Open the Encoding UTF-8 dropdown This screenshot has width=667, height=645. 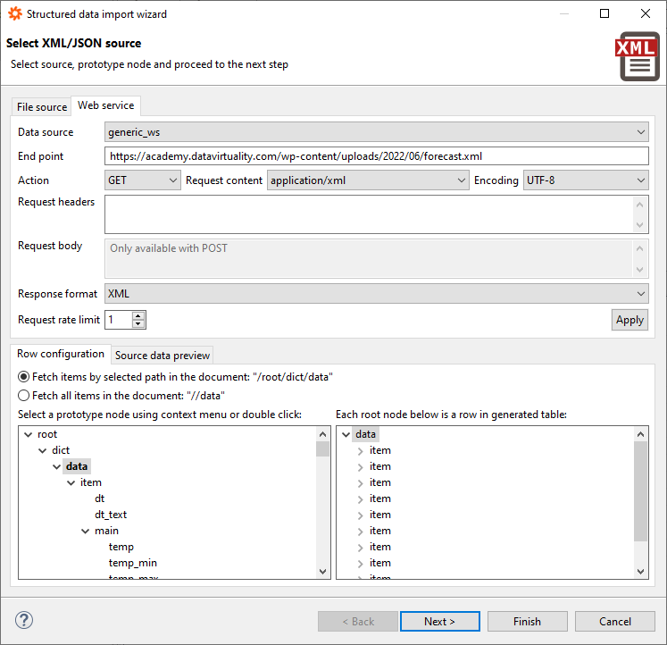click(585, 180)
